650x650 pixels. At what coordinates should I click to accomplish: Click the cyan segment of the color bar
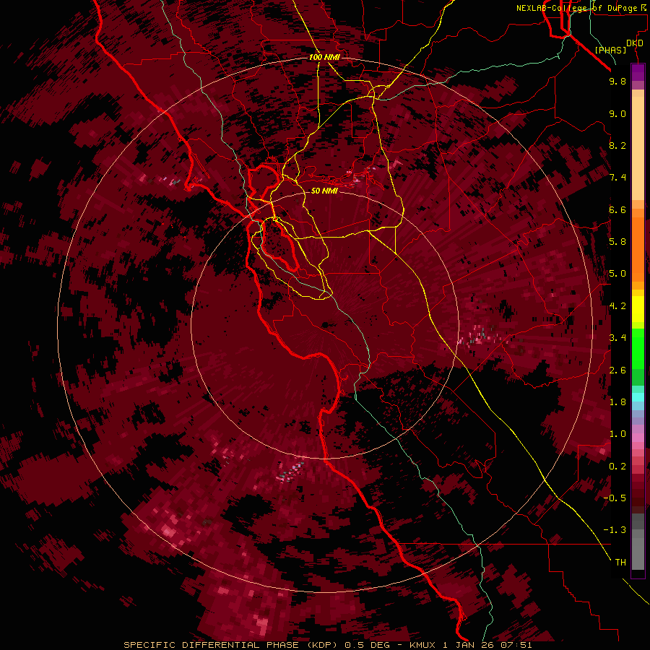[x=638, y=397]
